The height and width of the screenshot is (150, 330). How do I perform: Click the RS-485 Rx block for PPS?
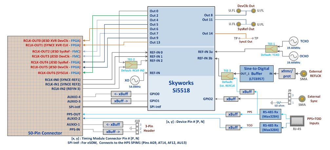(270, 114)
